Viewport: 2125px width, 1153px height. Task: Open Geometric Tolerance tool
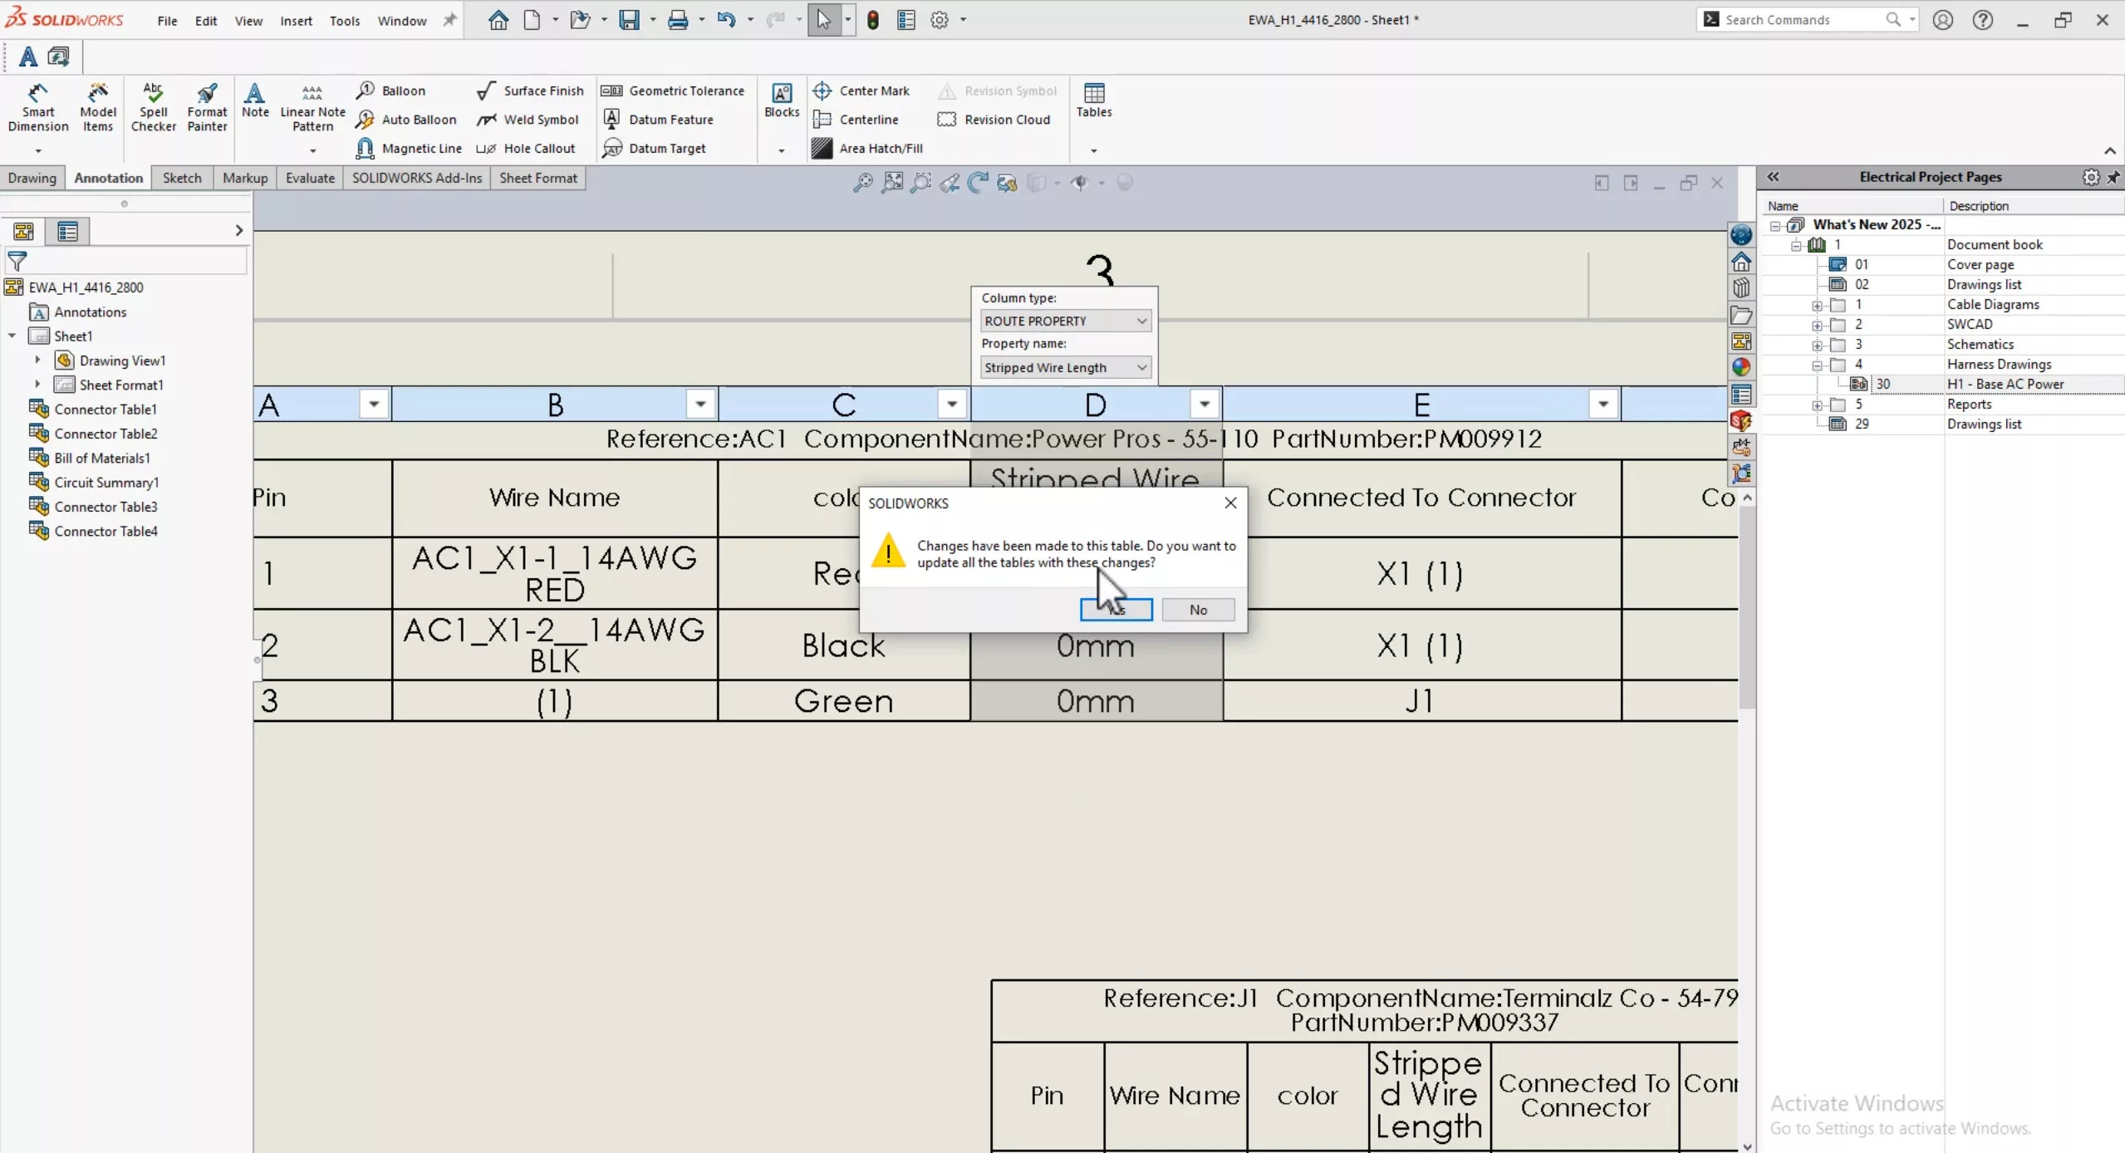coord(673,91)
